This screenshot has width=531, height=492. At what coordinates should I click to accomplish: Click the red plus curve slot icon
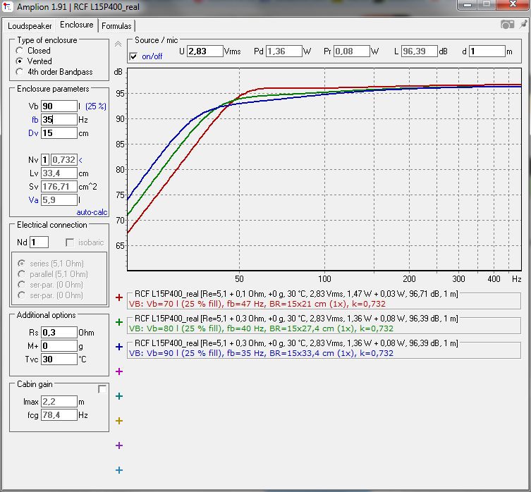pos(119,297)
